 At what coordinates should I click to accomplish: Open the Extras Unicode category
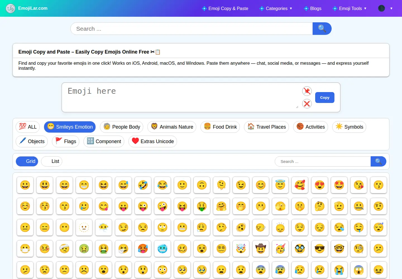click(x=153, y=141)
